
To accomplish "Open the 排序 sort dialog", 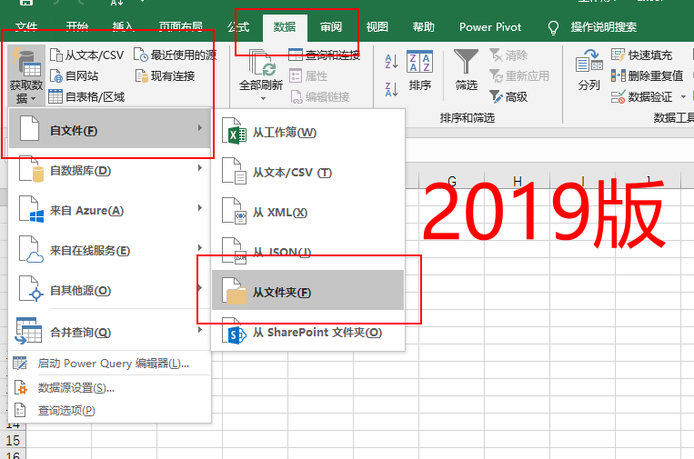I will click(x=419, y=71).
